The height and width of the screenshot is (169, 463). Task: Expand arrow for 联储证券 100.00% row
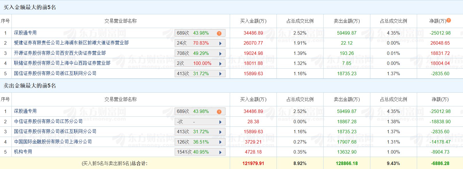click(x=220, y=63)
